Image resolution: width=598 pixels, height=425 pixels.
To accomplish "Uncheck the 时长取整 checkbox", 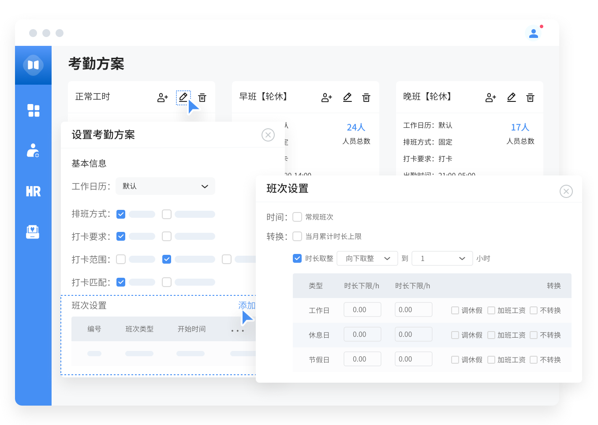I will click(x=297, y=258).
